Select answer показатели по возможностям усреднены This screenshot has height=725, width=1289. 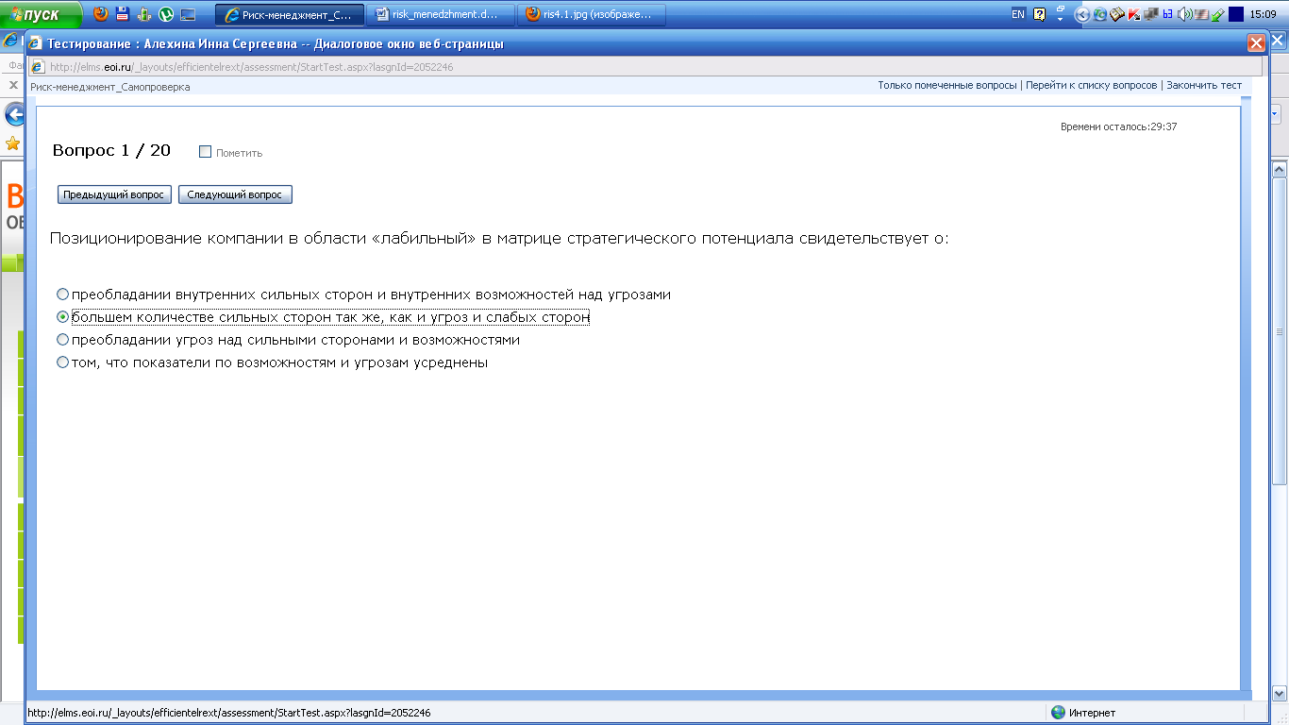(63, 362)
